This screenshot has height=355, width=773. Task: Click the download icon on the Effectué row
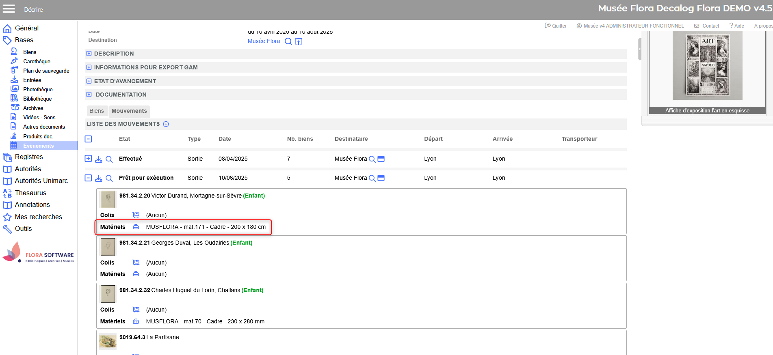99,159
